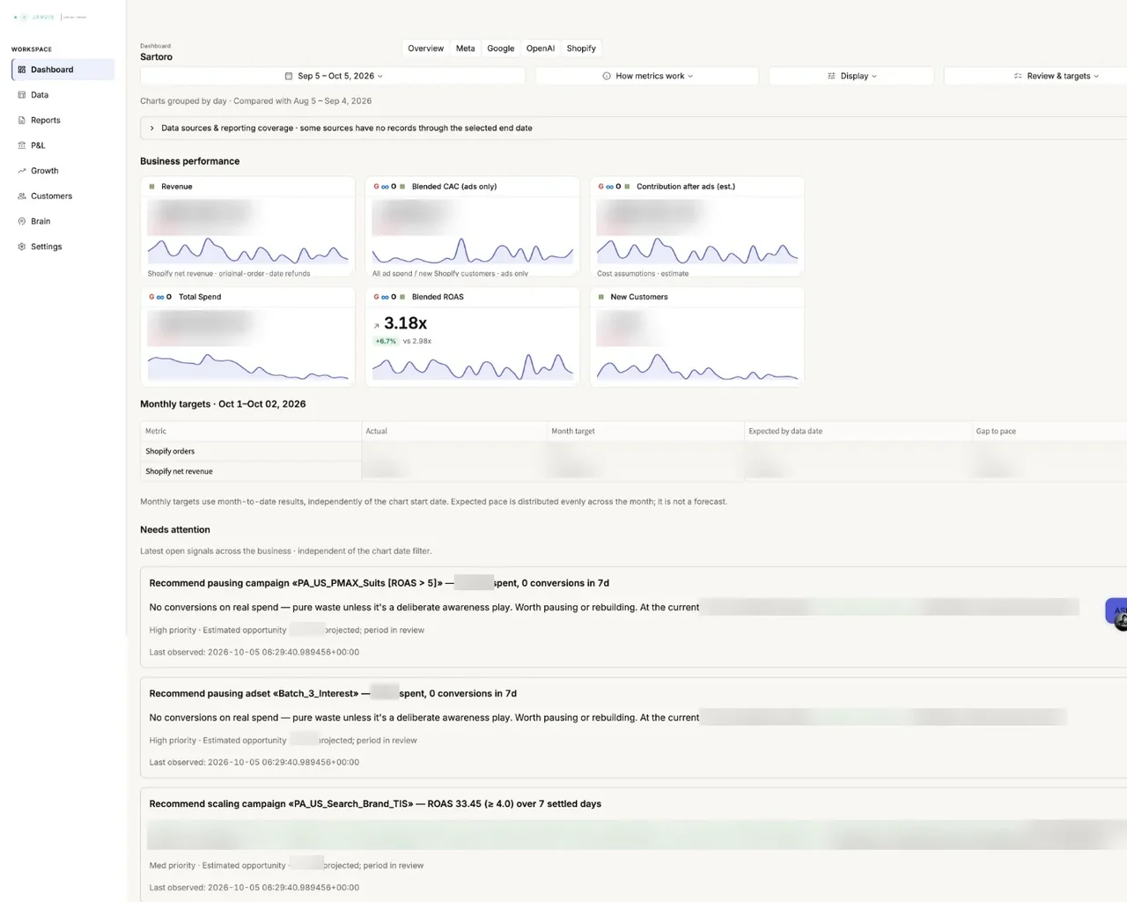Switch to the Google tab
The image size is (1127, 902).
(500, 48)
